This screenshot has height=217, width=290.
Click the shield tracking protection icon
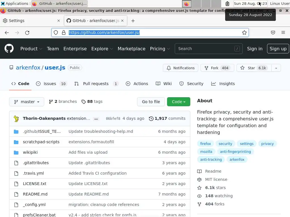[x=56, y=33]
